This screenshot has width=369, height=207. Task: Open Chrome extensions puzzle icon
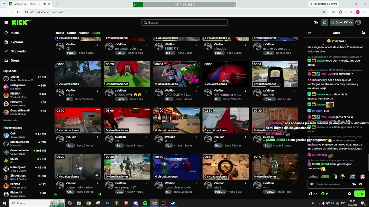tap(340, 12)
